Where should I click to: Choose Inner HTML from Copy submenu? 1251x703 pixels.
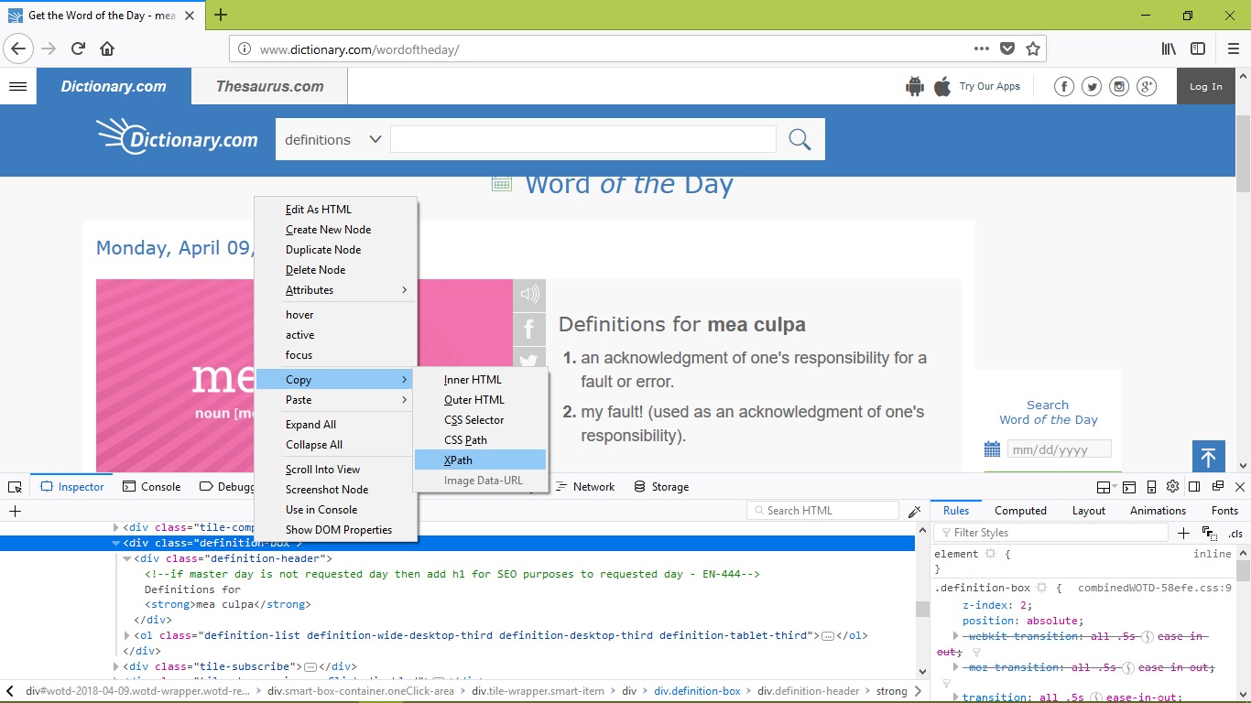click(481, 380)
